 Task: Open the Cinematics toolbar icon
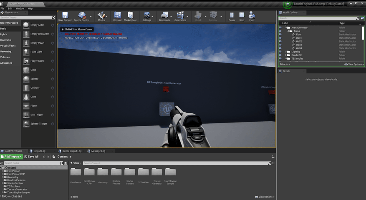pos(180,16)
